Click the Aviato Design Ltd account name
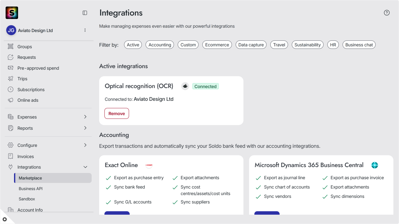This screenshot has width=399, height=224. (x=35, y=30)
